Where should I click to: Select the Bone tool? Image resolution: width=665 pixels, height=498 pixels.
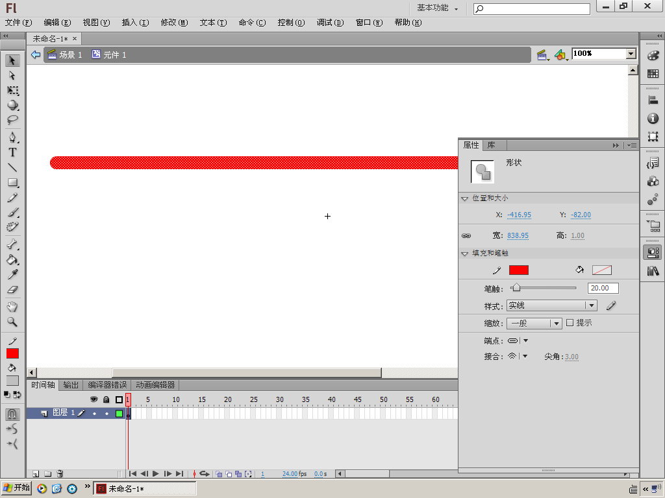pos(12,244)
